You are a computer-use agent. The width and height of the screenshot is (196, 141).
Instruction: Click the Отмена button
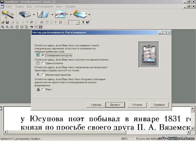click(x=137, y=105)
